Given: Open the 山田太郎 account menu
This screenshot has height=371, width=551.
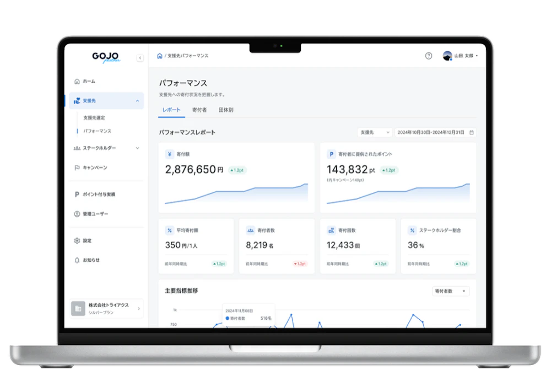Looking at the screenshot, I should (x=462, y=56).
